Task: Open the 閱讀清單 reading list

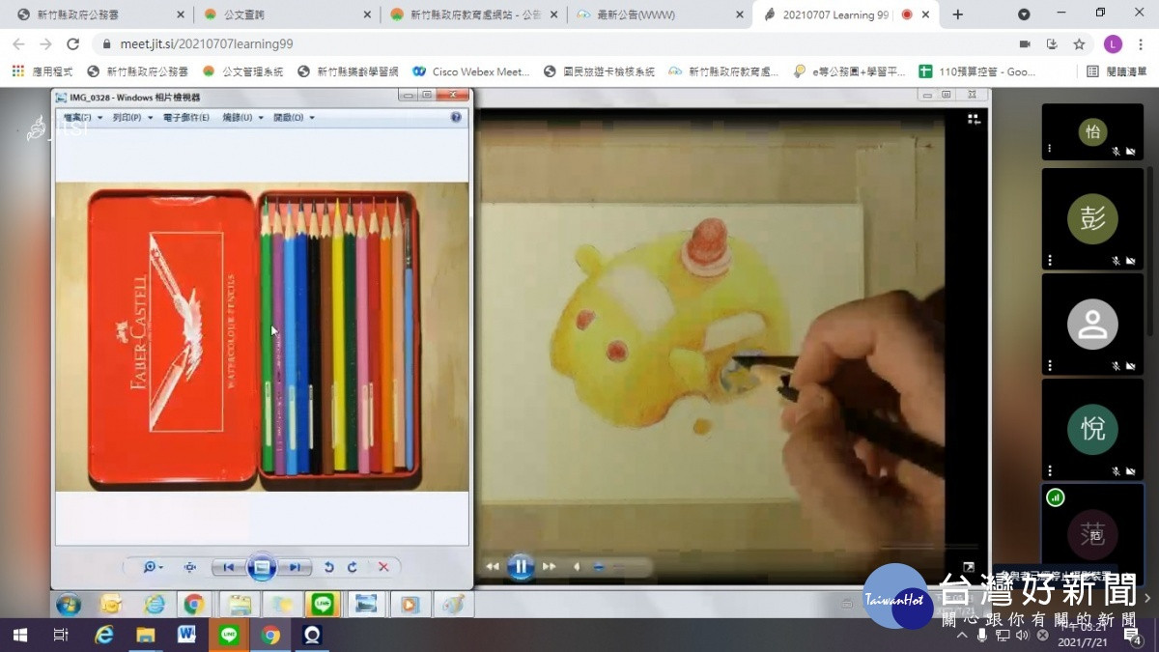Action: click(x=1117, y=71)
